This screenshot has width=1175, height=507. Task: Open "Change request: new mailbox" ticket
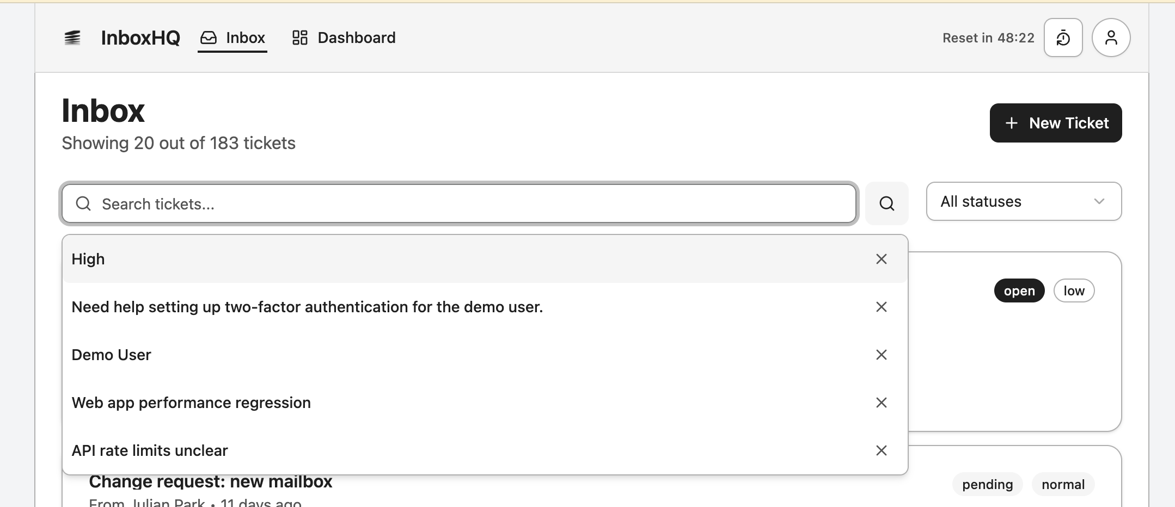[x=211, y=483]
